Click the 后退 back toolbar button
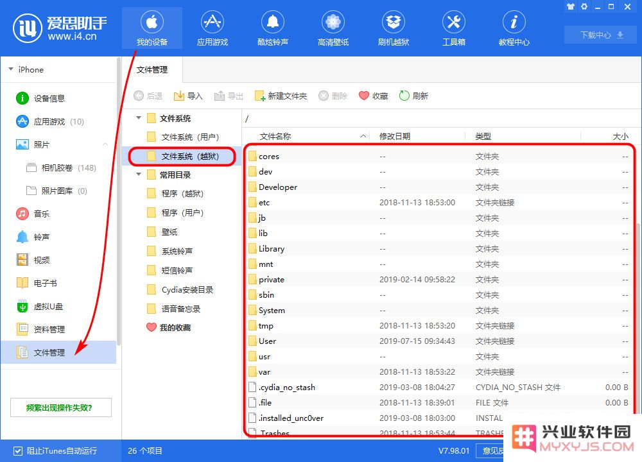Screen dimensions: 642x462 click(148, 96)
